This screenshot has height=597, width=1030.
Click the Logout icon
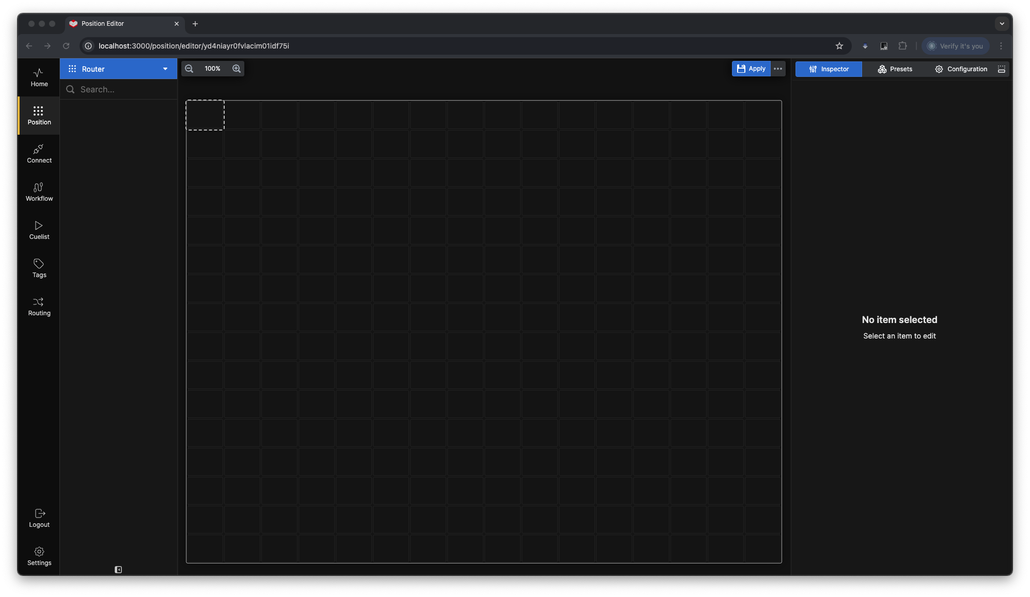40,513
